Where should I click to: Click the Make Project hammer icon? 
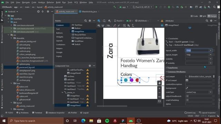coord(115,7)
